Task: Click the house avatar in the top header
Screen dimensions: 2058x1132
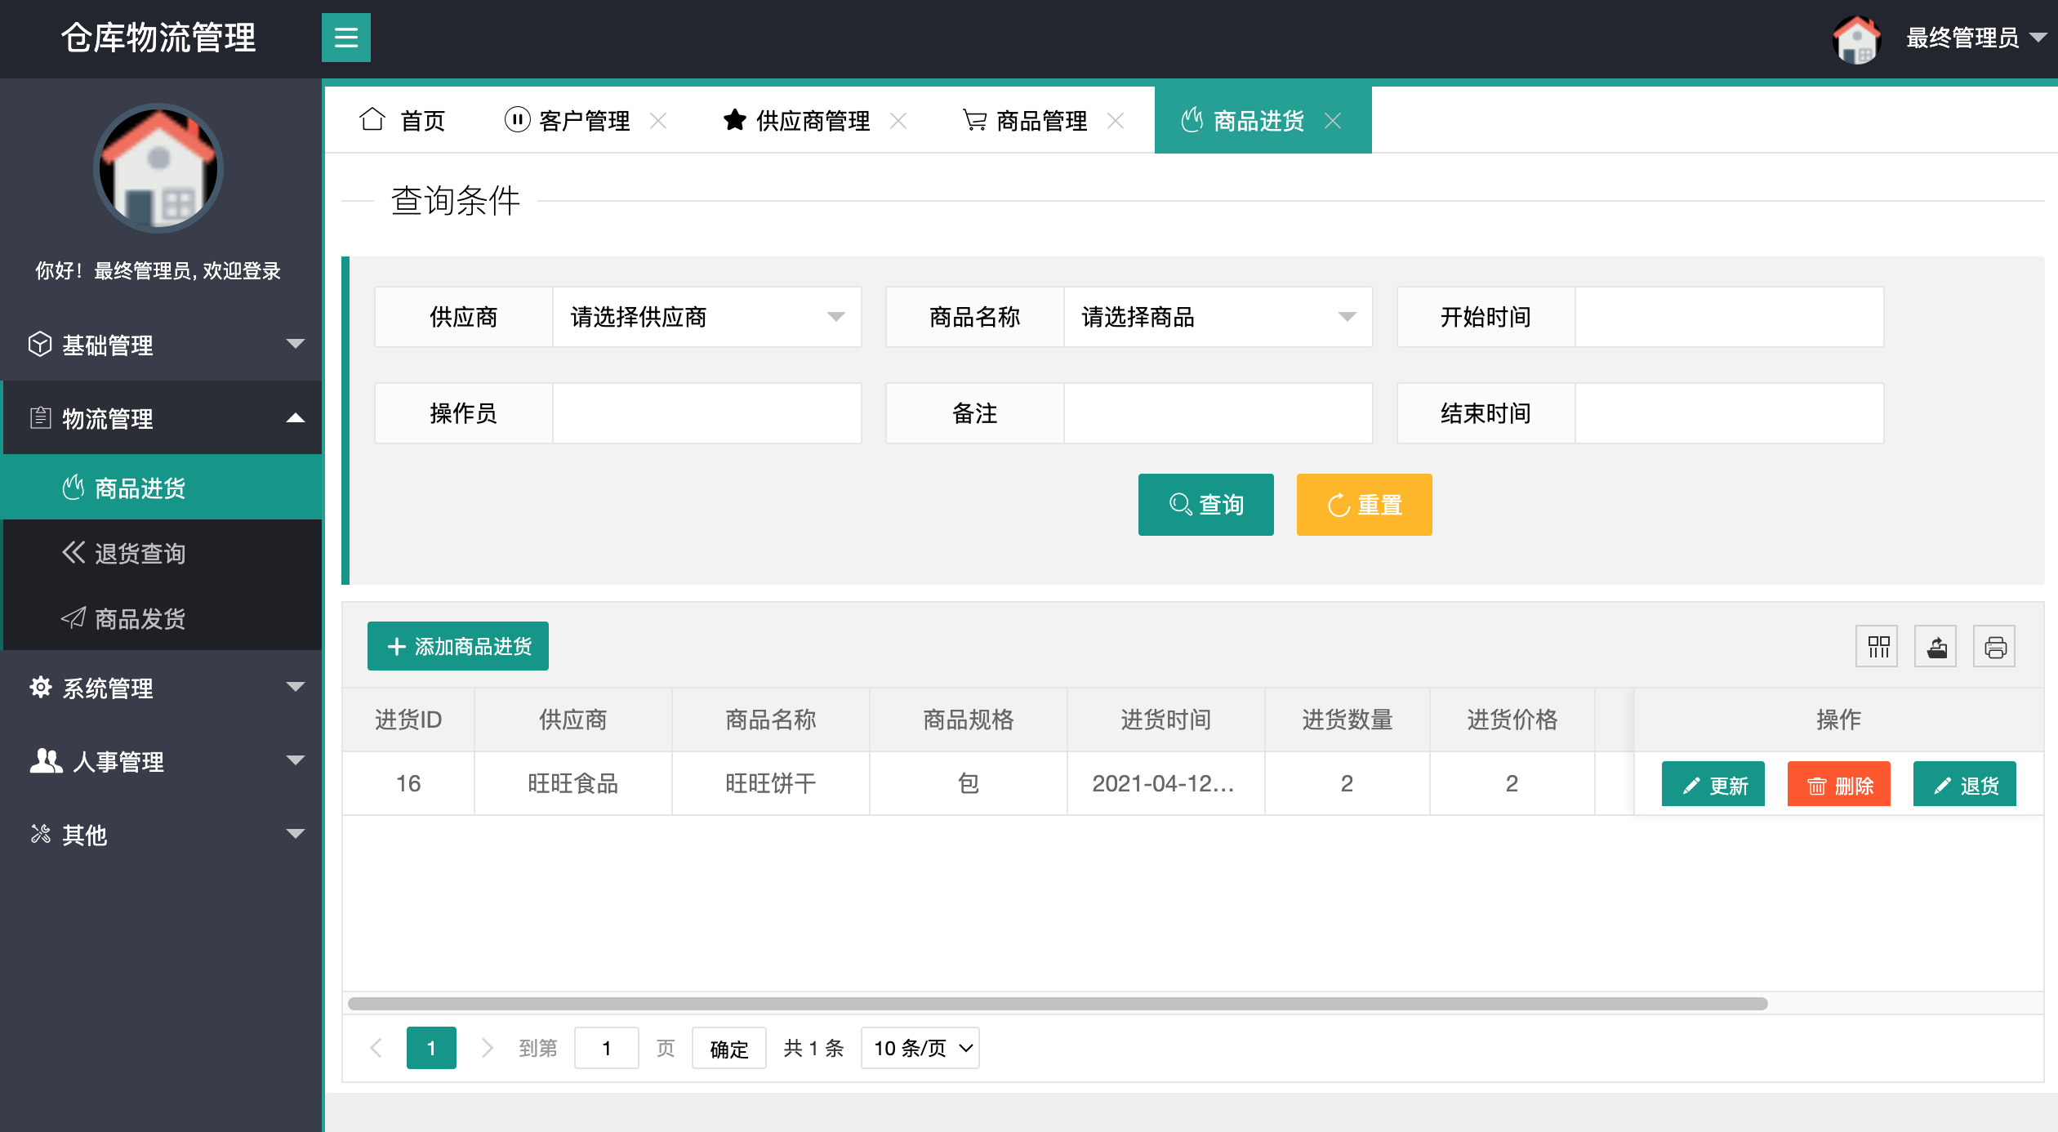Action: [x=1856, y=38]
